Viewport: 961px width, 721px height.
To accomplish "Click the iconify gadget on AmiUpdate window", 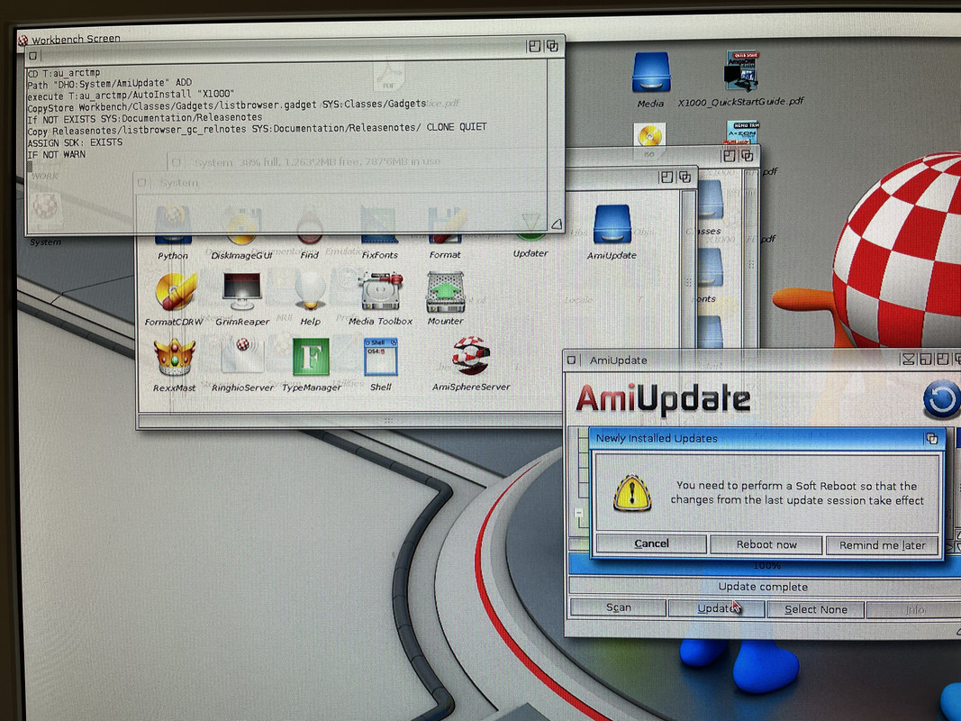I will (x=908, y=360).
